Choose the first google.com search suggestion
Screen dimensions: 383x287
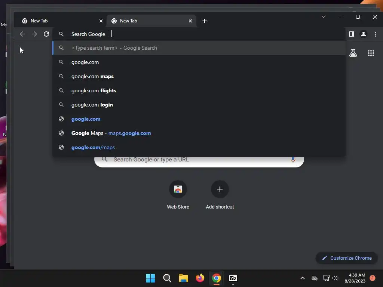point(199,62)
